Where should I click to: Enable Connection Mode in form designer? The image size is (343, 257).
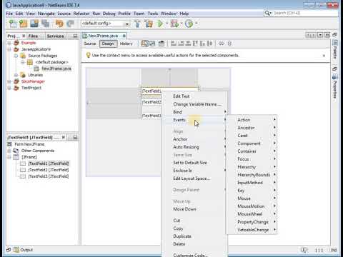click(152, 44)
